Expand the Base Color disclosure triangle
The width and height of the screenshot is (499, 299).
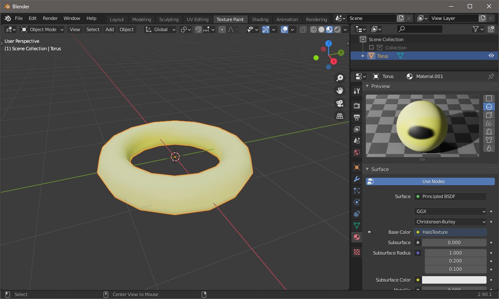click(x=369, y=232)
